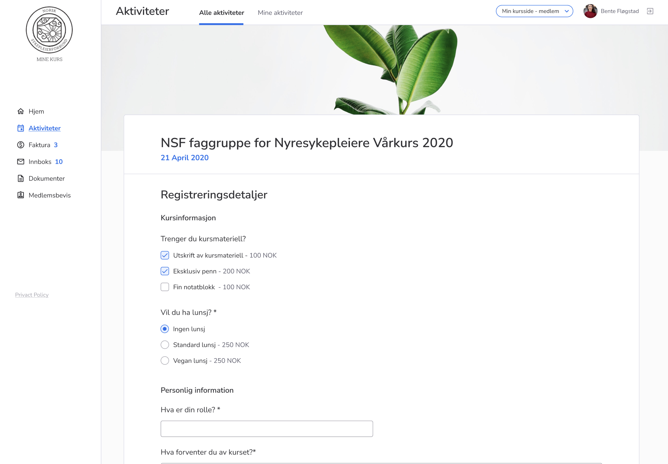Select the Ingen lunsj radio button
The height and width of the screenshot is (464, 668).
(x=165, y=329)
